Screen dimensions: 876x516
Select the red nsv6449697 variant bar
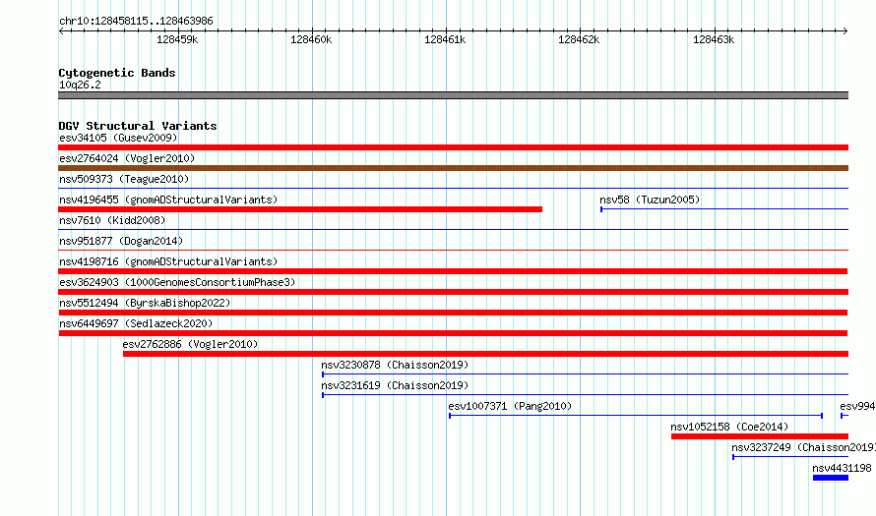453,333
